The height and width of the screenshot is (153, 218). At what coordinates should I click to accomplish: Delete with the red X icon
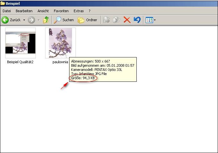click(127, 20)
